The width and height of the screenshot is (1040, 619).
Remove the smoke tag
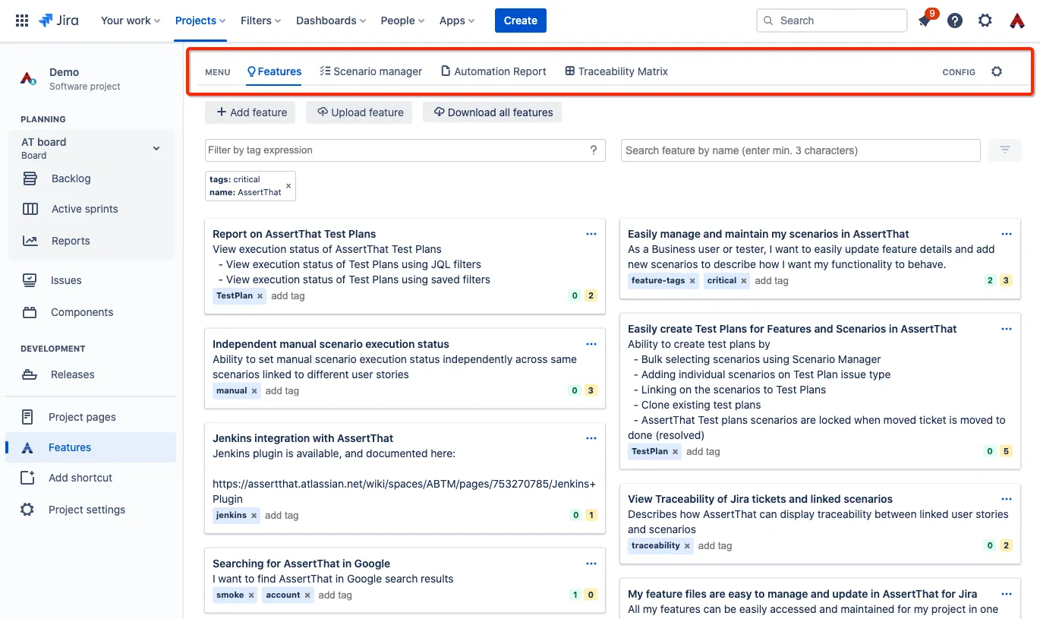251,595
